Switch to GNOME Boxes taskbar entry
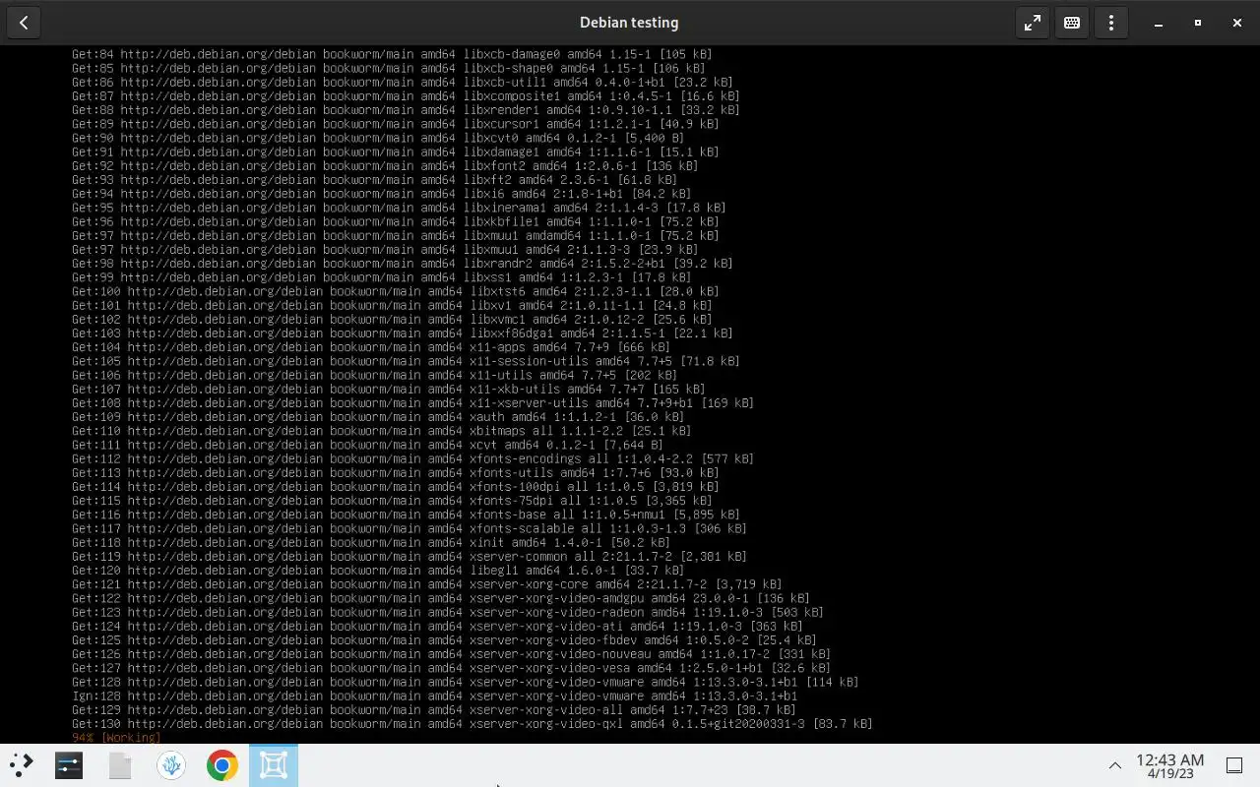The height and width of the screenshot is (787, 1260). pyautogui.click(x=274, y=764)
